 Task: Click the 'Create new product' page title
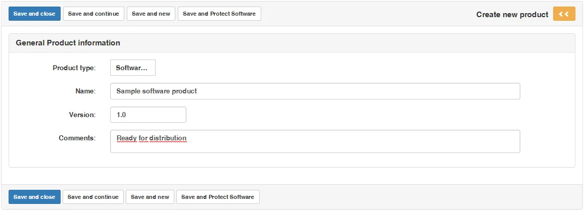click(512, 15)
